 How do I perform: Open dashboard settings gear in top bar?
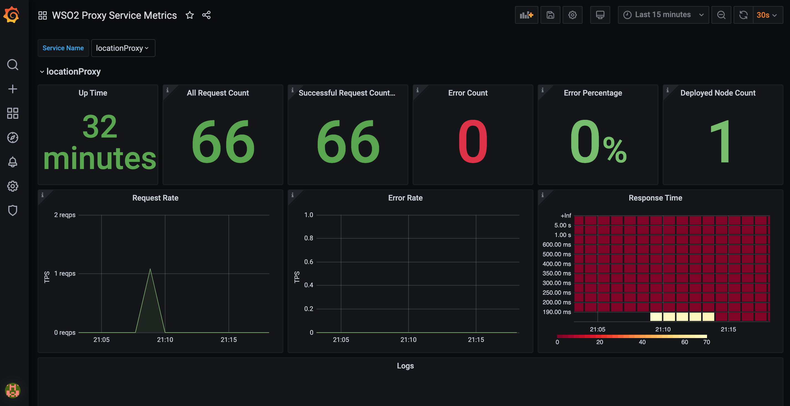[572, 15]
